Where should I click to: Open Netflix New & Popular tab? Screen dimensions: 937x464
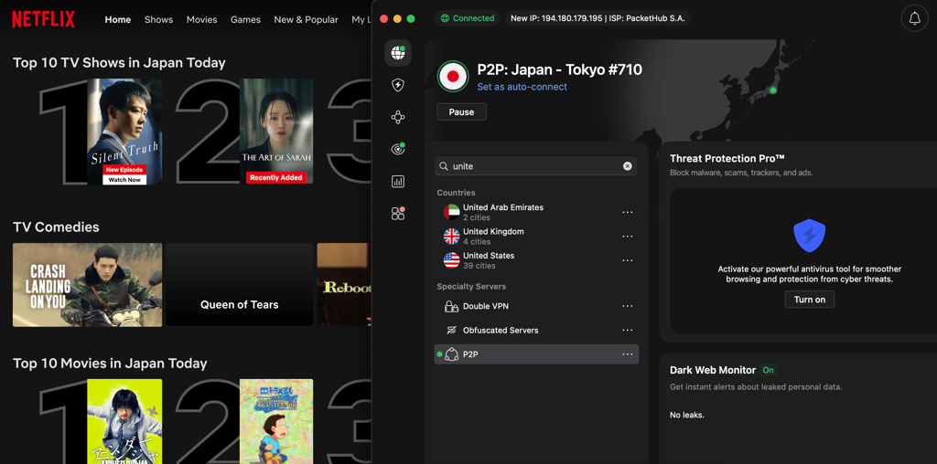coord(306,20)
